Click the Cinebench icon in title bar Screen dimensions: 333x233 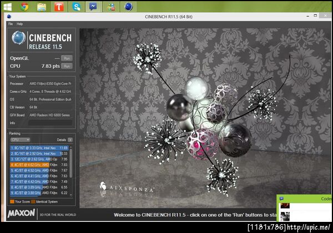coord(9,17)
